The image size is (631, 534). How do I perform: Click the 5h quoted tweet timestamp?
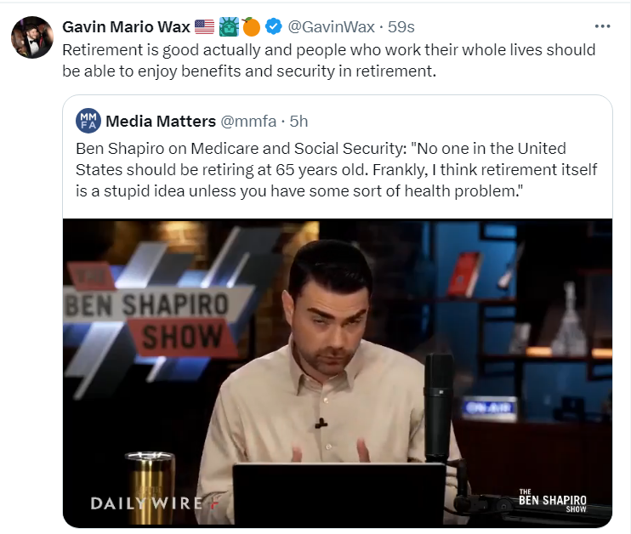[x=298, y=121]
